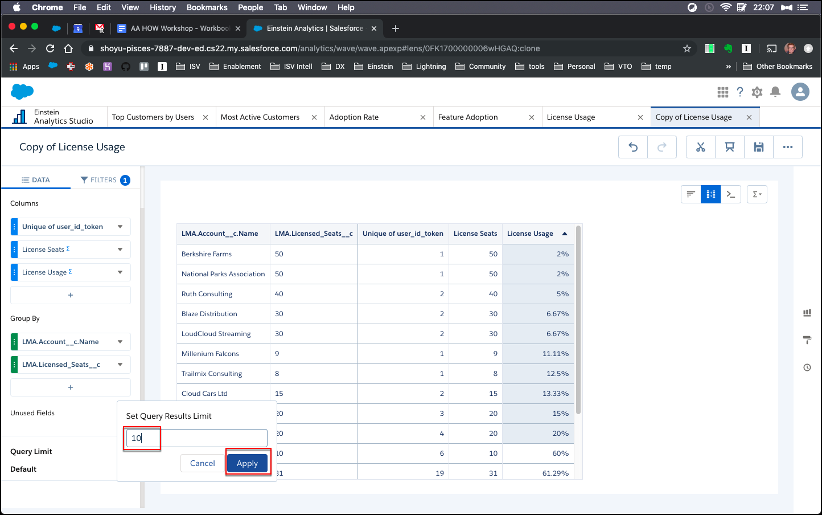Go to Chrome home page
The image size is (822, 515).
68,48
